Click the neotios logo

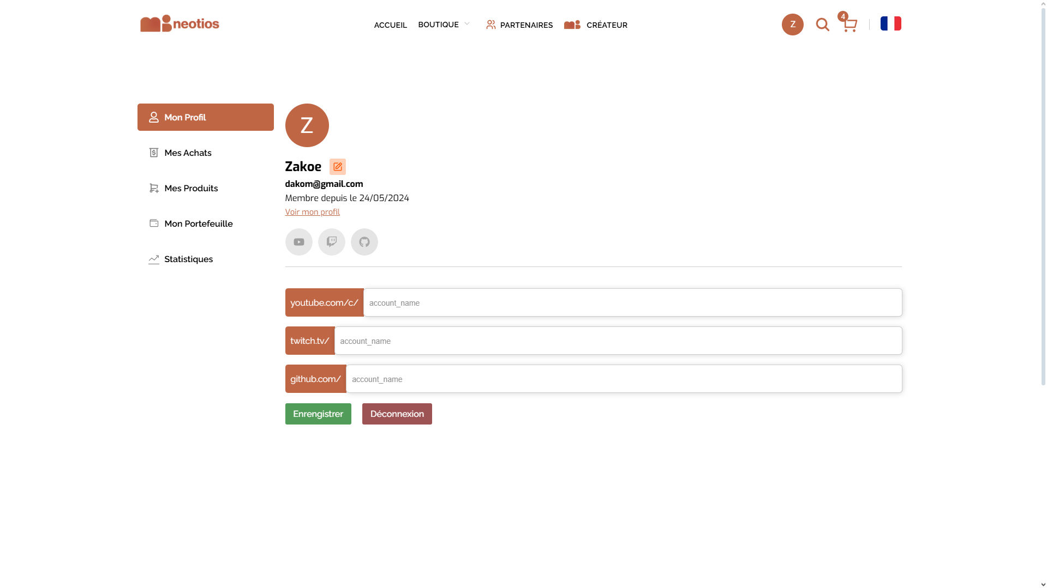[180, 24]
